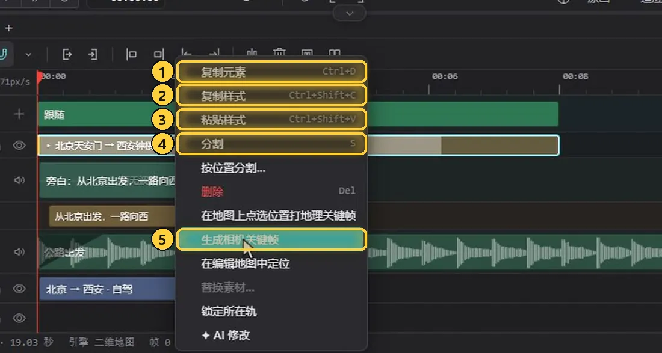Hide the 北京 → 西安 · 自驾 track
662x353 pixels.
tap(19, 289)
